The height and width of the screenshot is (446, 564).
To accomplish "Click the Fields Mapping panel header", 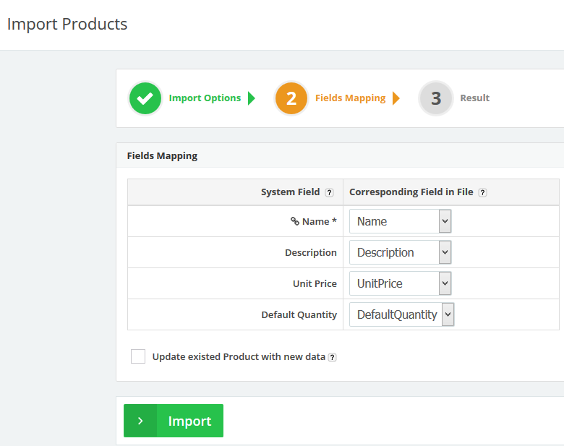I will (162, 155).
